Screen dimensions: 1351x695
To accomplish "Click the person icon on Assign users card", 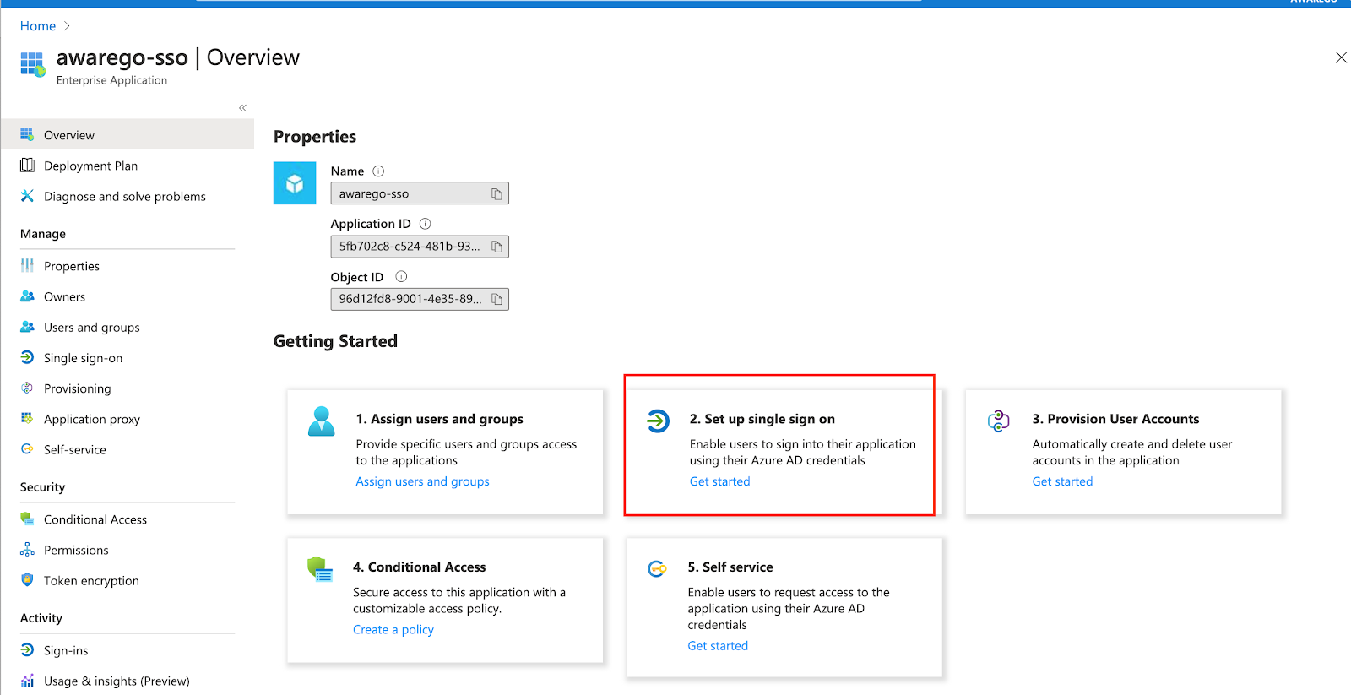I will [321, 421].
